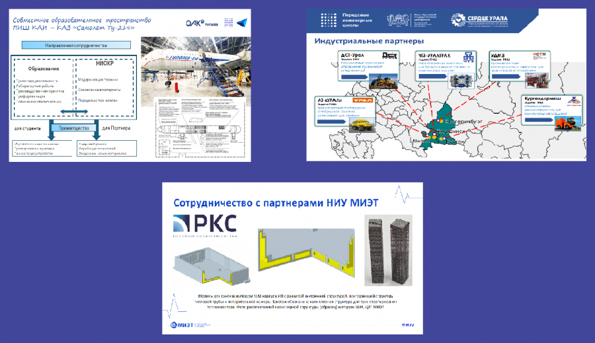
Task: Click the blue paper-plane KAI logo
Action: click(x=244, y=22)
